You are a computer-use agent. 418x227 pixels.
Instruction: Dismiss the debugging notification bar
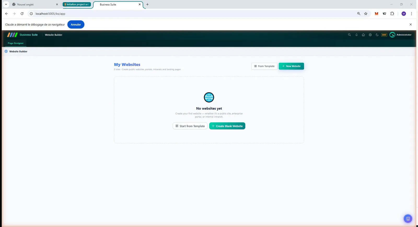click(411, 25)
